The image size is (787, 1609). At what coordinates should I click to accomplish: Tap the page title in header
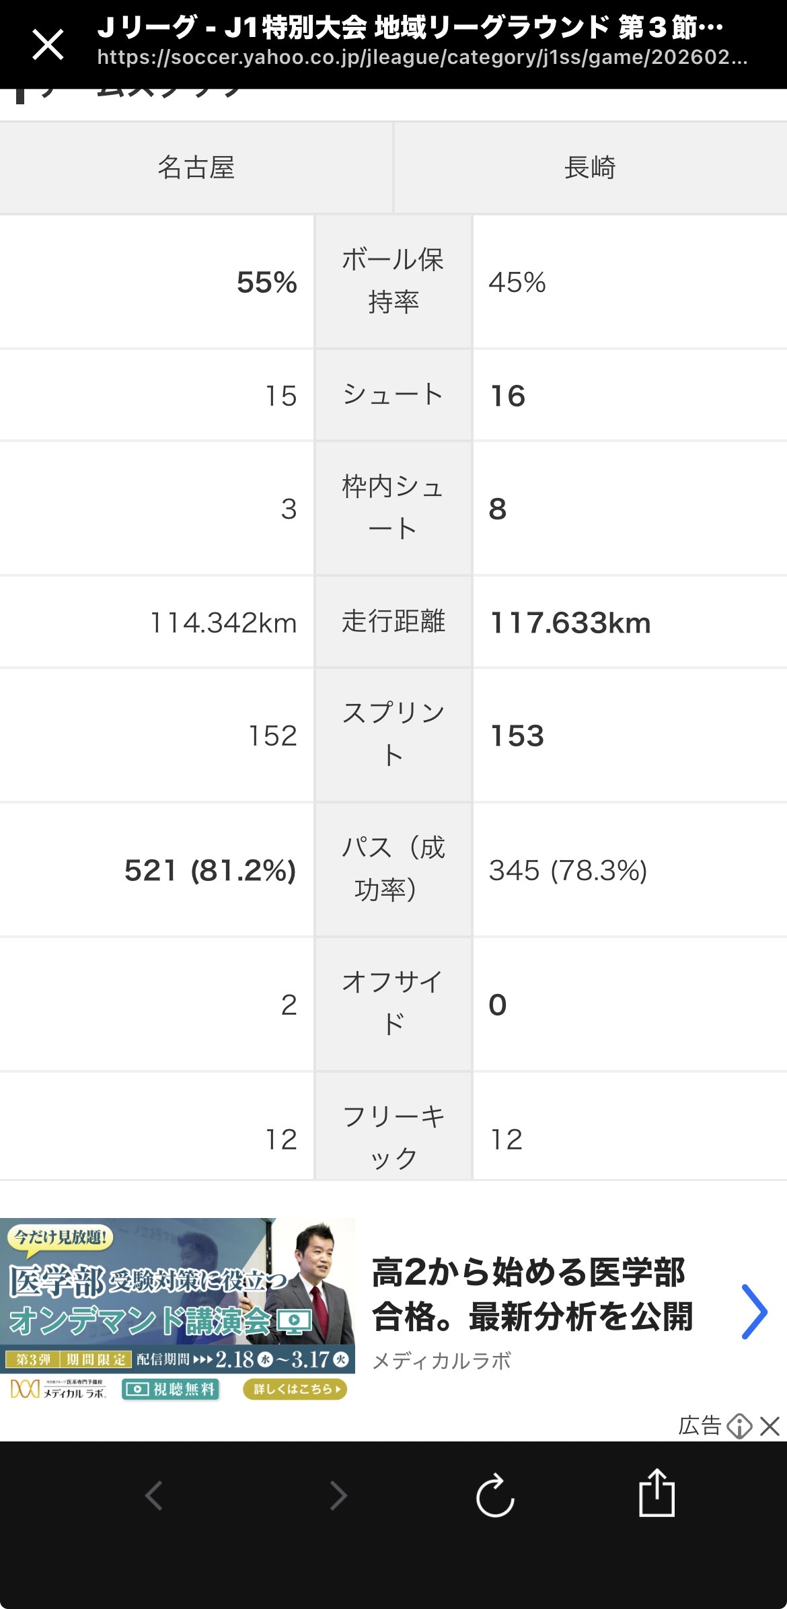click(410, 28)
